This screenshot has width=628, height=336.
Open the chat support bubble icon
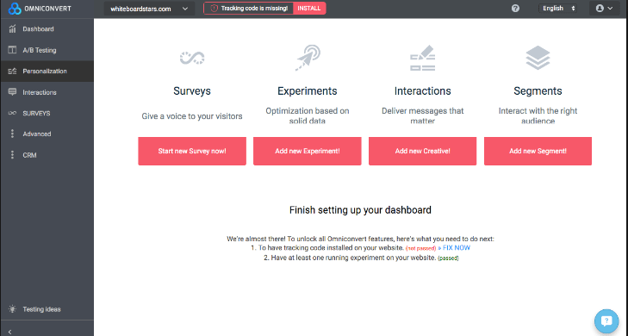click(x=606, y=321)
